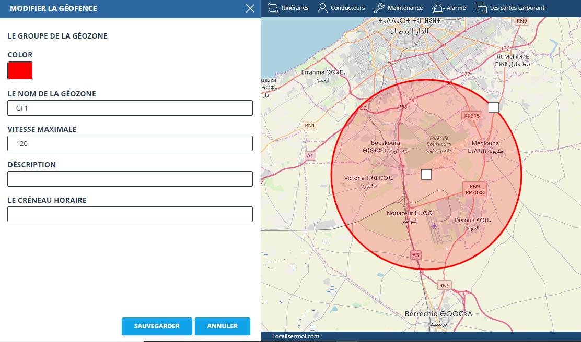581x342 pixels.
Task: Click the Vitesse Maximale field showing 120
Action: [130, 143]
